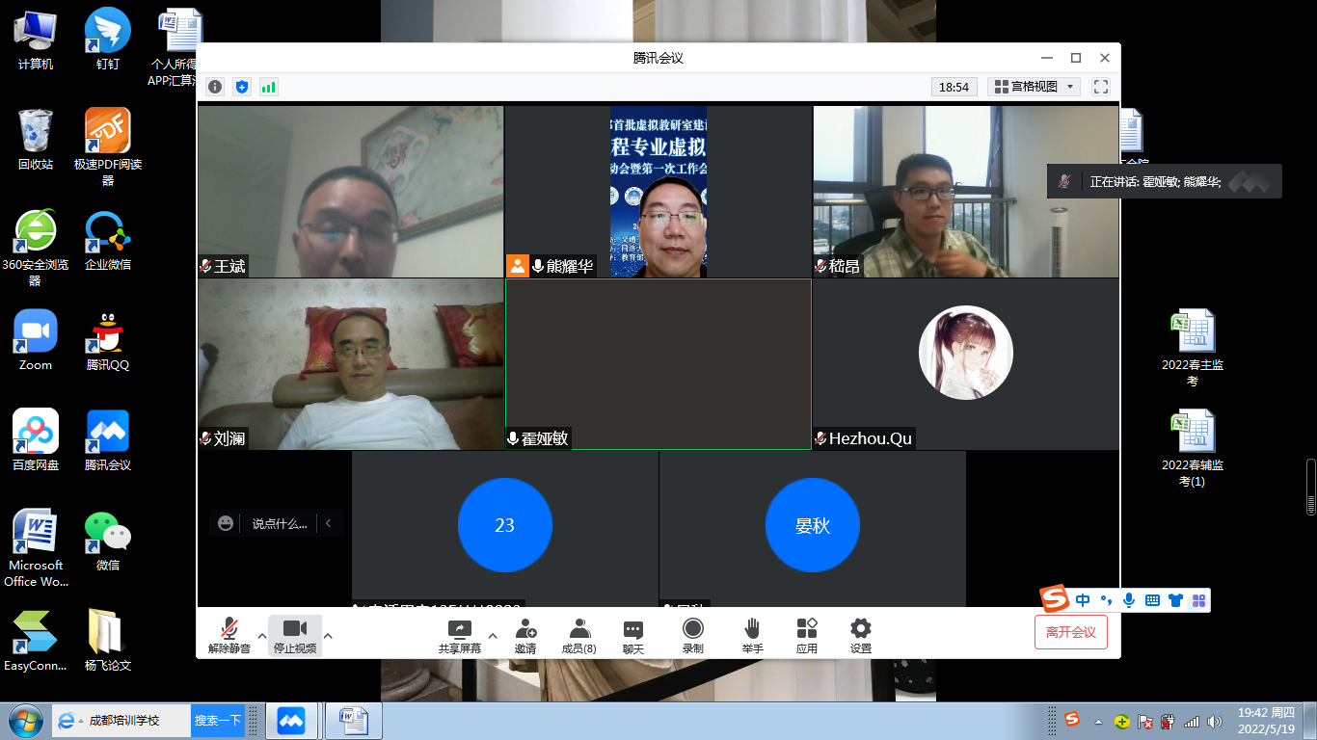Open Word document in Windows taskbar
1317x740 pixels.
[x=353, y=721]
